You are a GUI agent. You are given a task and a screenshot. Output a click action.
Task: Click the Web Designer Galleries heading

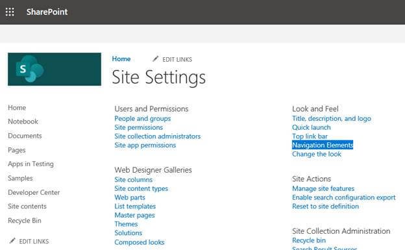[153, 170]
